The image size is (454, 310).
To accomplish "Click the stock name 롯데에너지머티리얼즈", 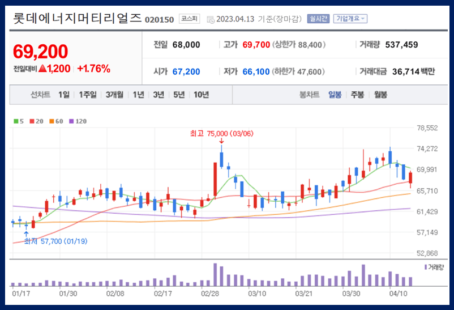I will click(77, 18).
